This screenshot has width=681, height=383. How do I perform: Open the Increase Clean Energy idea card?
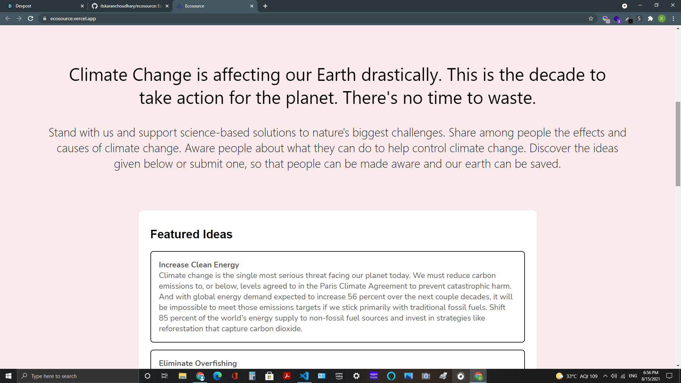[337, 296]
